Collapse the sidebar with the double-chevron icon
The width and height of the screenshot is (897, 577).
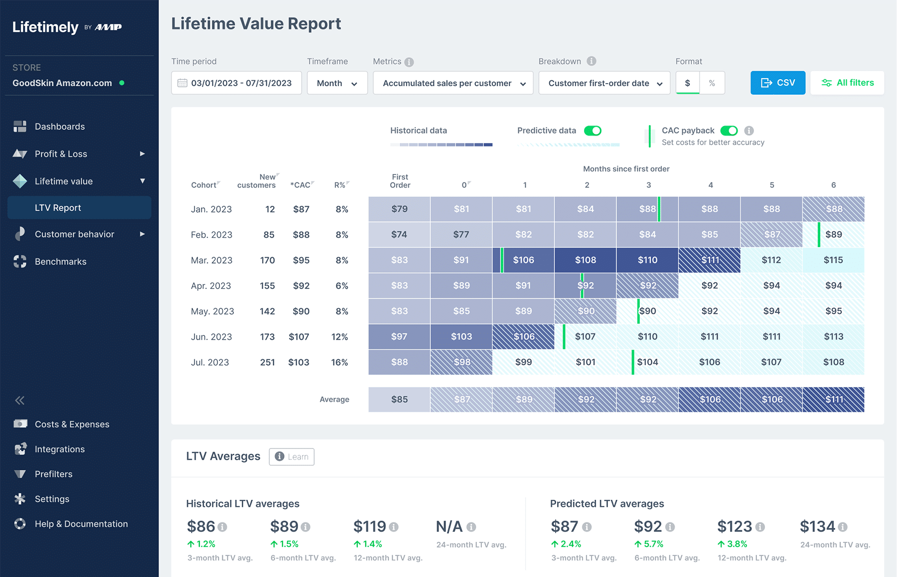pos(20,400)
